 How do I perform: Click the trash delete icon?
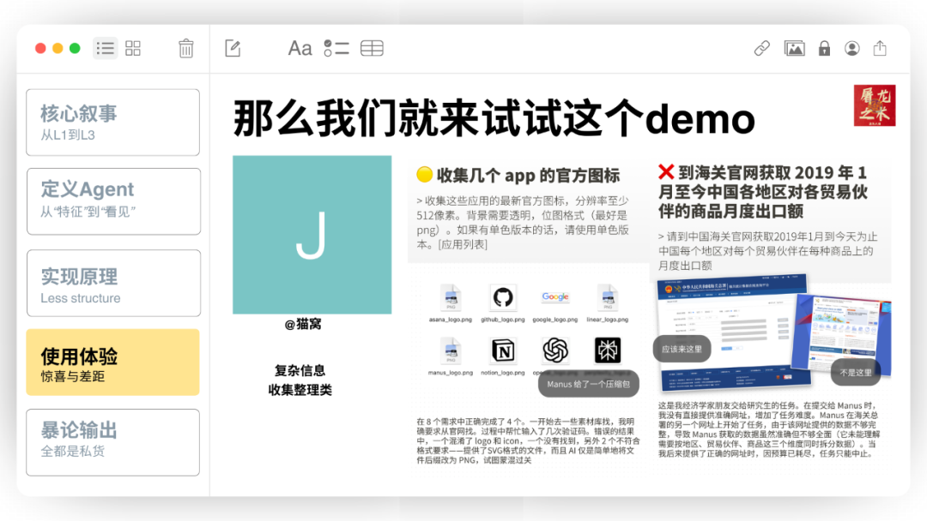coord(186,48)
